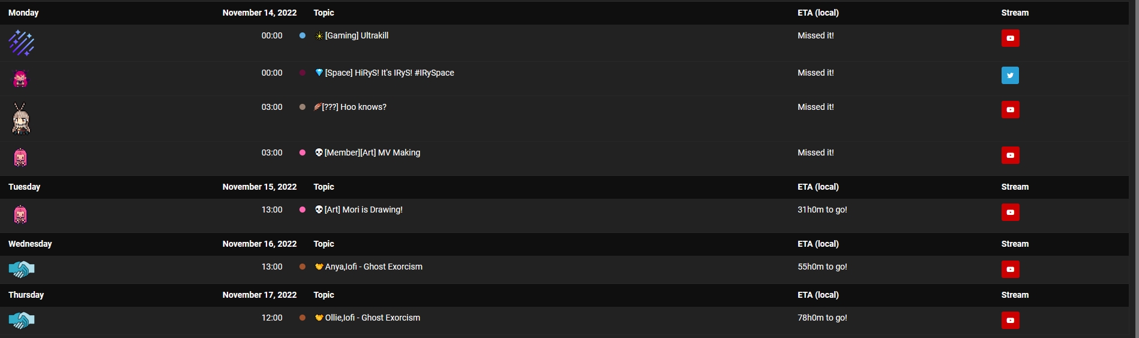Click the pink dot beside Mori is Drawing
The image size is (1139, 338).
tap(302, 210)
